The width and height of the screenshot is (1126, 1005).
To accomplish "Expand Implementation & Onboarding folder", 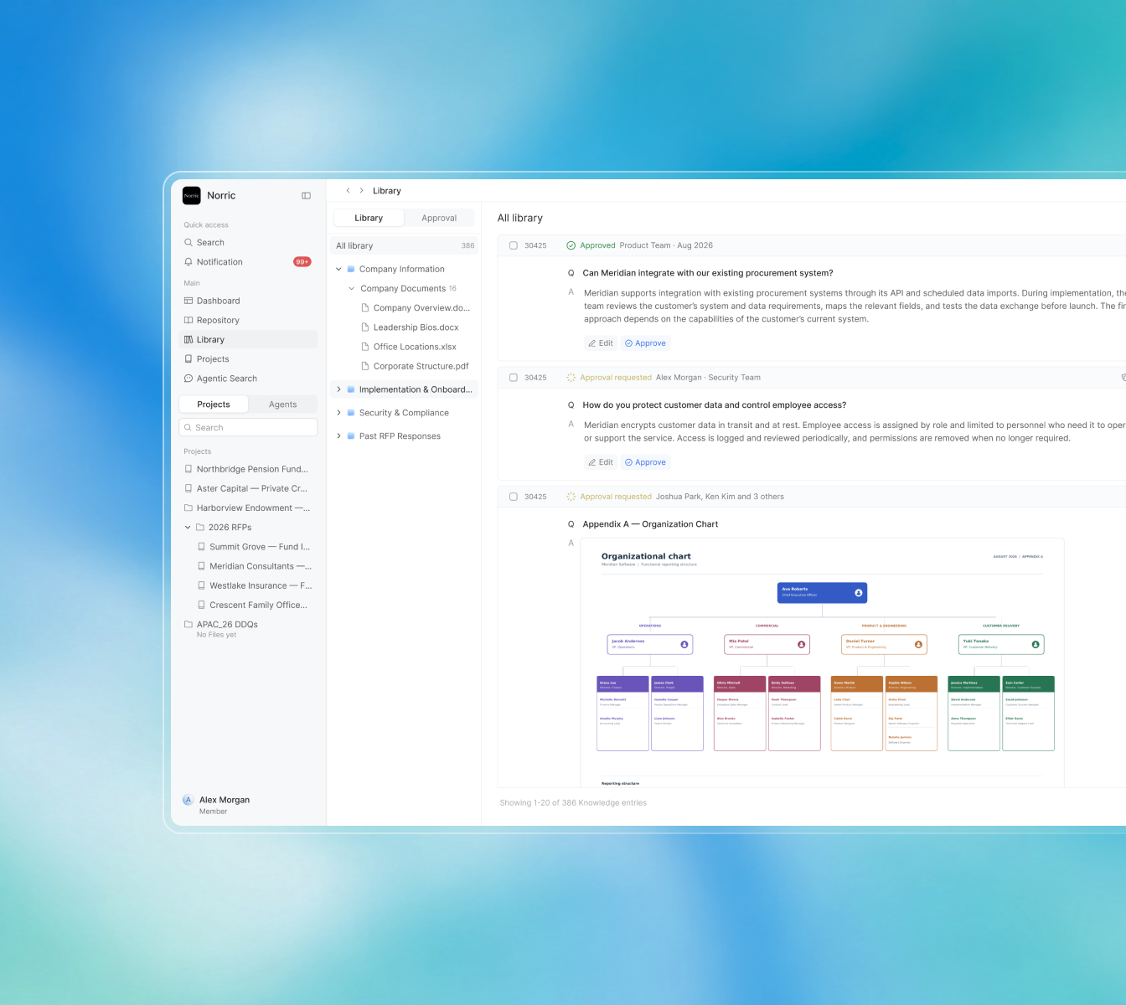I will coord(339,389).
